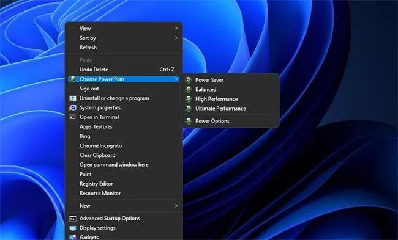The image size is (398, 240).
Task: Launch Chrome Incognito
Action: pyautogui.click(x=124, y=145)
